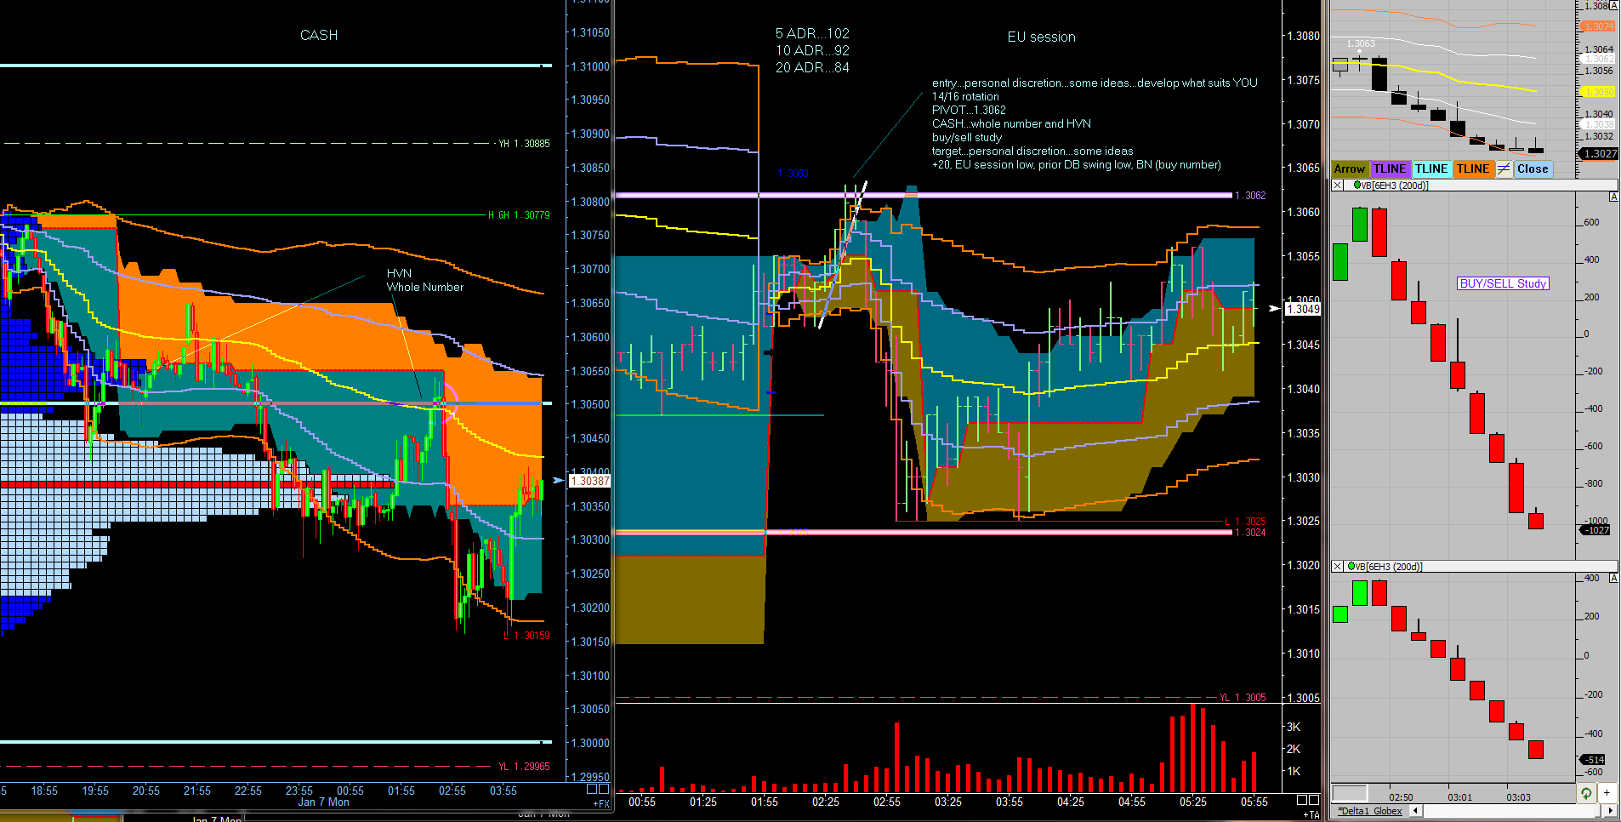Viewport: 1621px width, 822px height.
Task: Click the YL 1.29965 level label
Action: pyautogui.click(x=524, y=767)
